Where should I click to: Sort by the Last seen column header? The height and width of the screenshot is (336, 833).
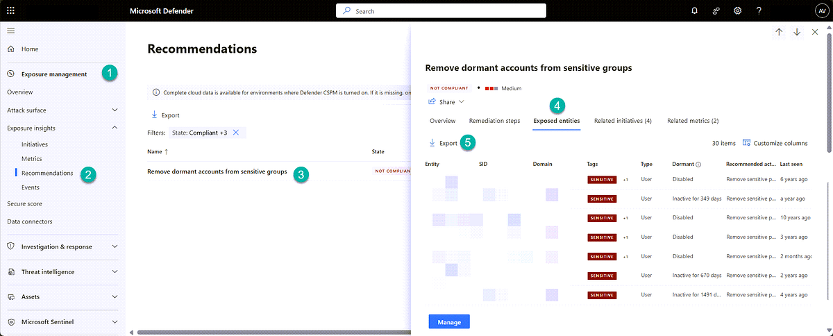[x=792, y=165]
